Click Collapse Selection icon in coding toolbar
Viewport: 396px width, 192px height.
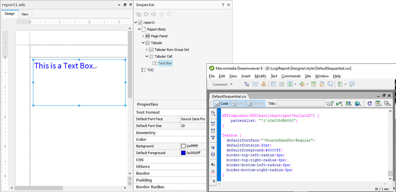pyautogui.click(x=213, y=130)
